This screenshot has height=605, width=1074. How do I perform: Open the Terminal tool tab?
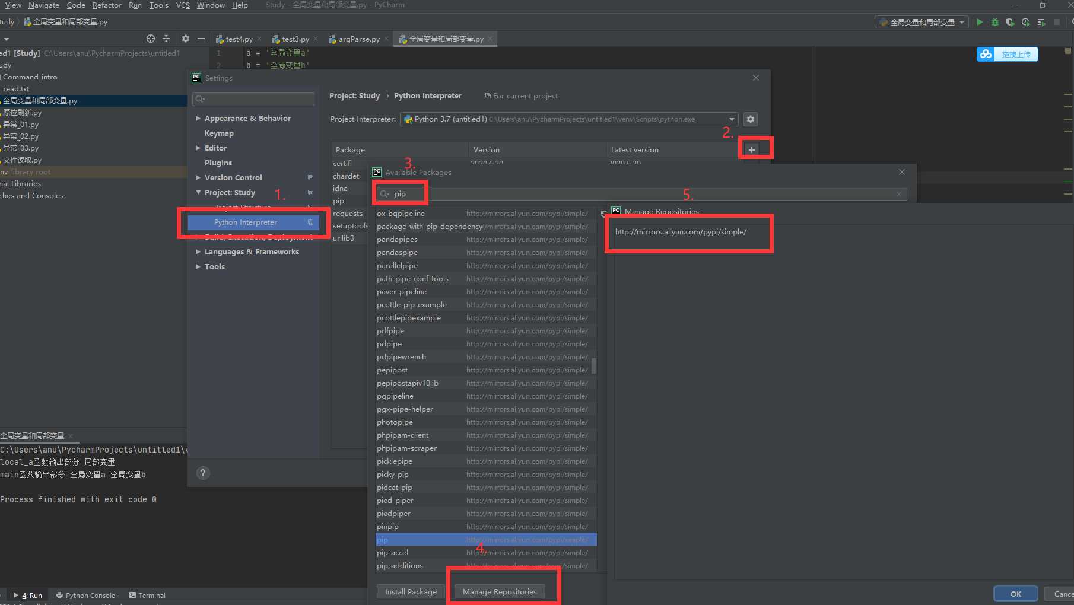[x=147, y=595]
